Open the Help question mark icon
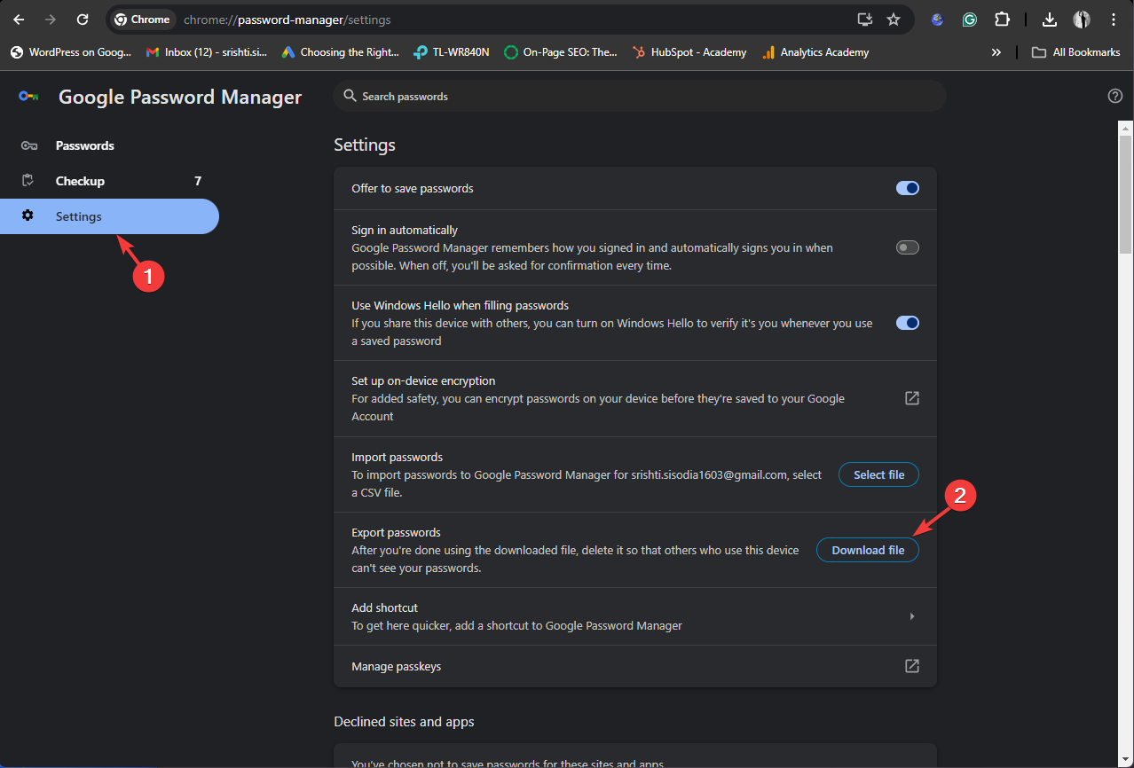Viewport: 1134px width, 768px height. 1115,96
